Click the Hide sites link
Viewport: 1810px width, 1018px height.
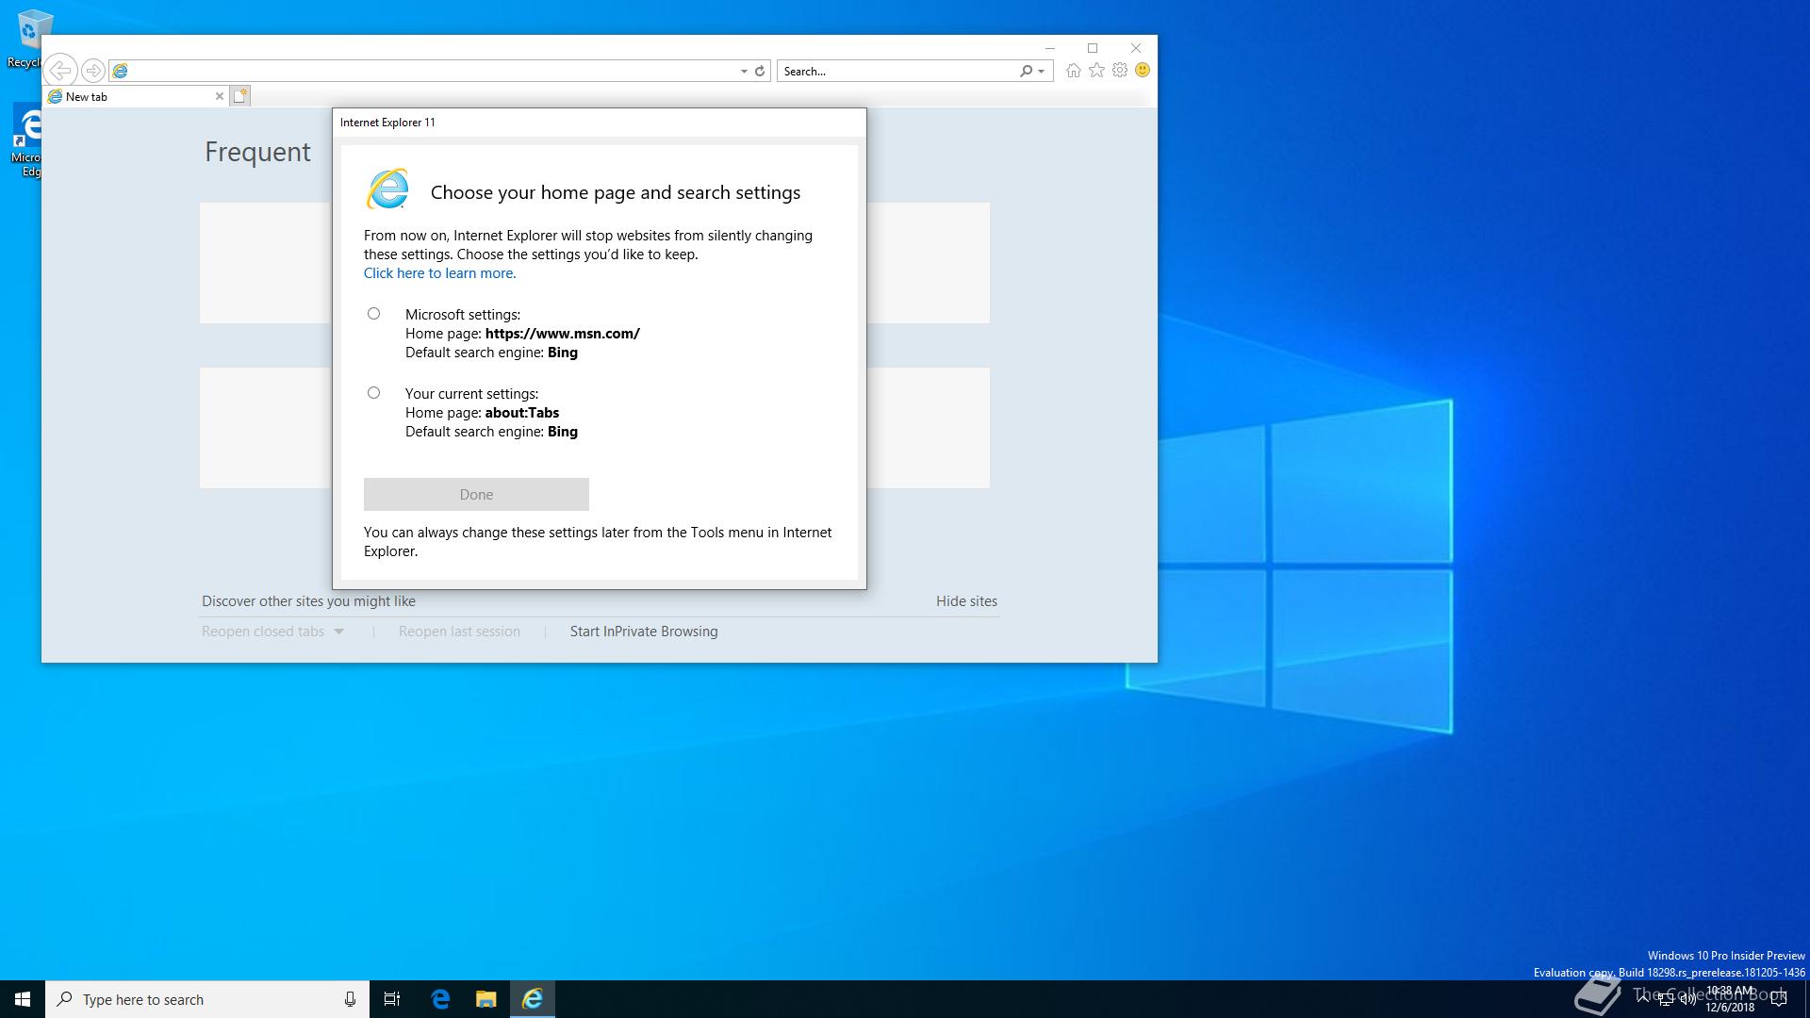click(x=966, y=601)
